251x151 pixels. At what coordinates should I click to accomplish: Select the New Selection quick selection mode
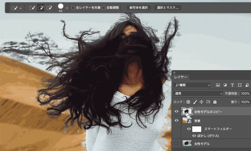click(32, 8)
